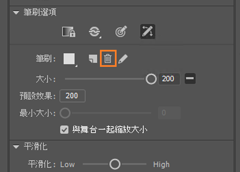Click the 大小 slider handle

pos(151,79)
